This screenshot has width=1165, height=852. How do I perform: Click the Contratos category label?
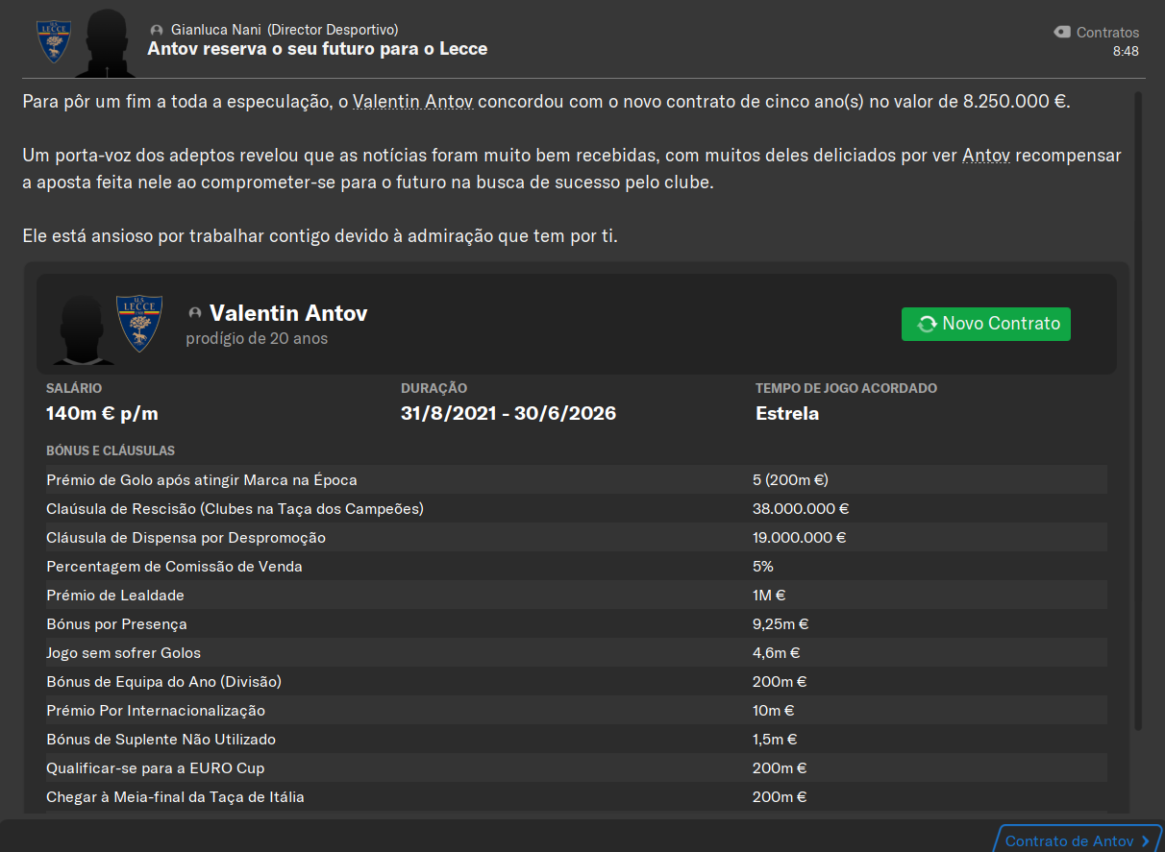[1107, 33]
